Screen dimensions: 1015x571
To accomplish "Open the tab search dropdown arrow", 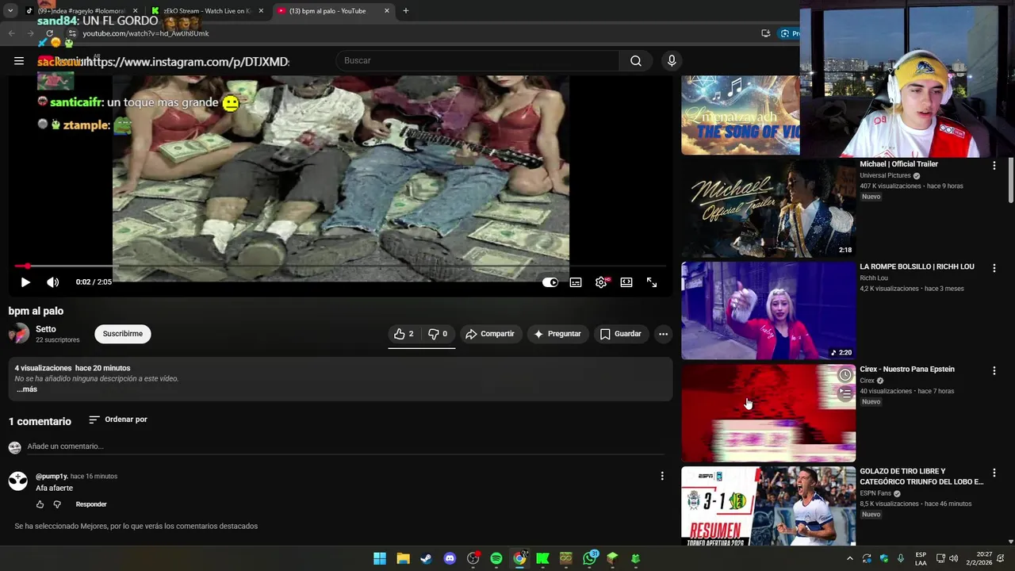I will (x=10, y=11).
